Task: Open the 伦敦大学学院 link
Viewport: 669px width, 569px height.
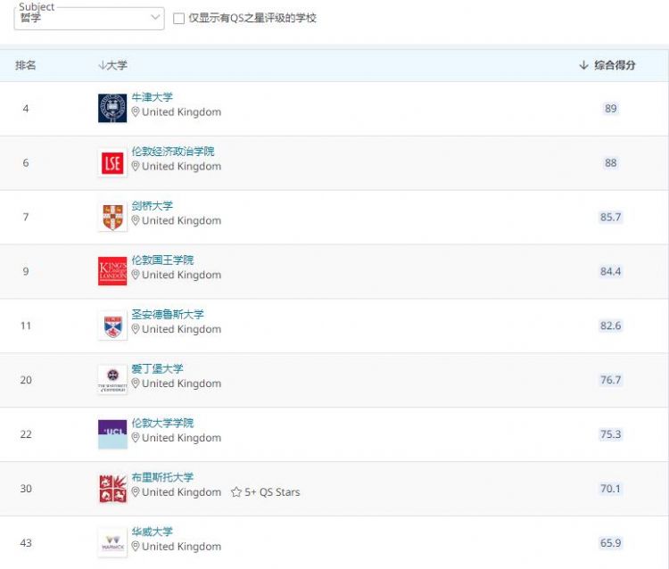Action: tap(162, 423)
